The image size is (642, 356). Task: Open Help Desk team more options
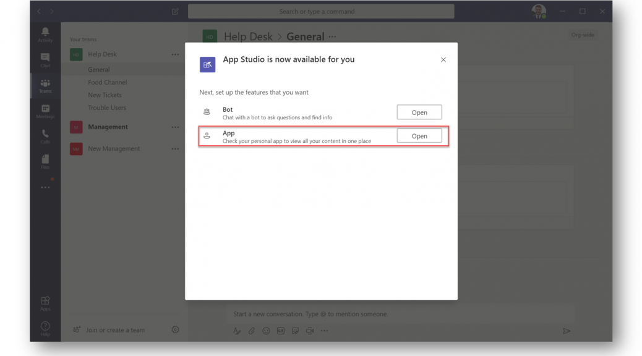coord(175,54)
